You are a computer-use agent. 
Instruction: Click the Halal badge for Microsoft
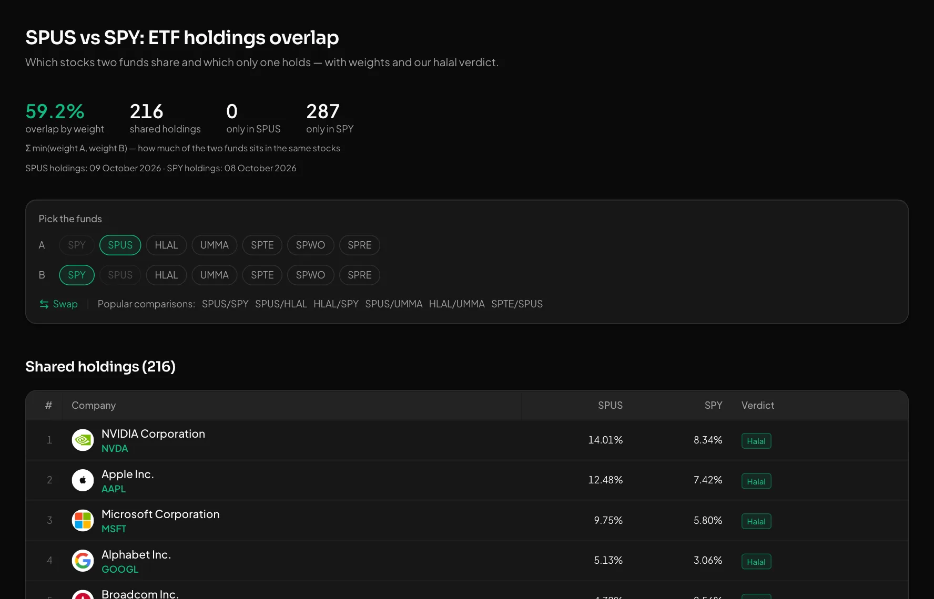756,521
